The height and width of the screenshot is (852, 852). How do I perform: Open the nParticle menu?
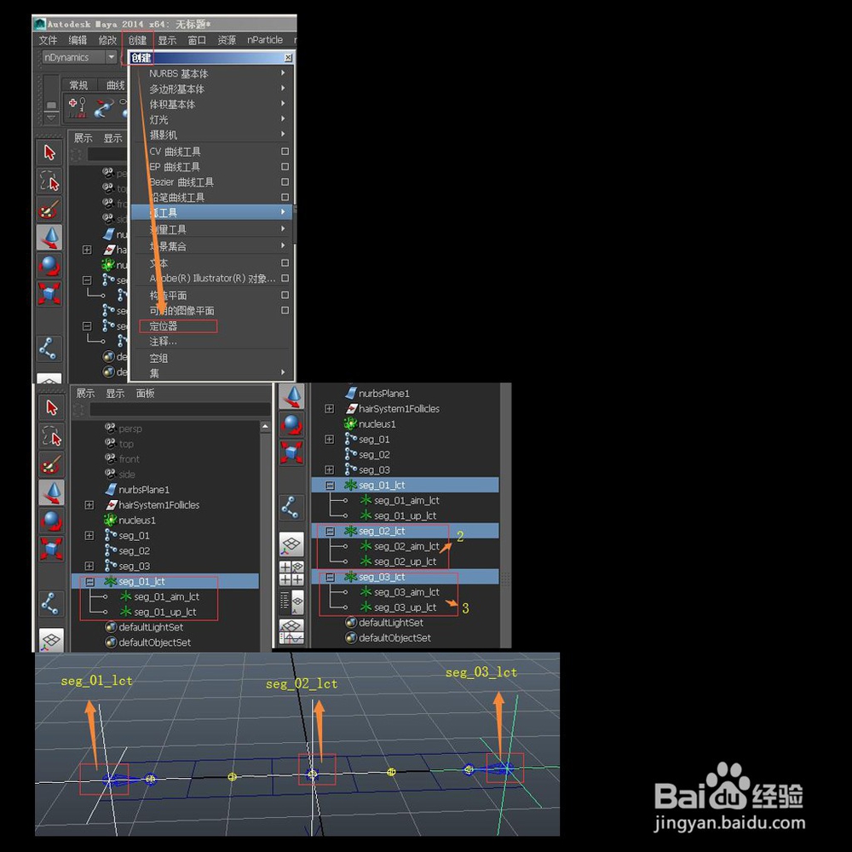265,40
